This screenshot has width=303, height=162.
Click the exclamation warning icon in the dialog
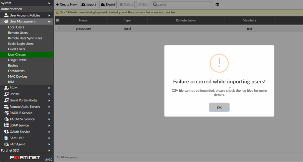pyautogui.click(x=219, y=63)
